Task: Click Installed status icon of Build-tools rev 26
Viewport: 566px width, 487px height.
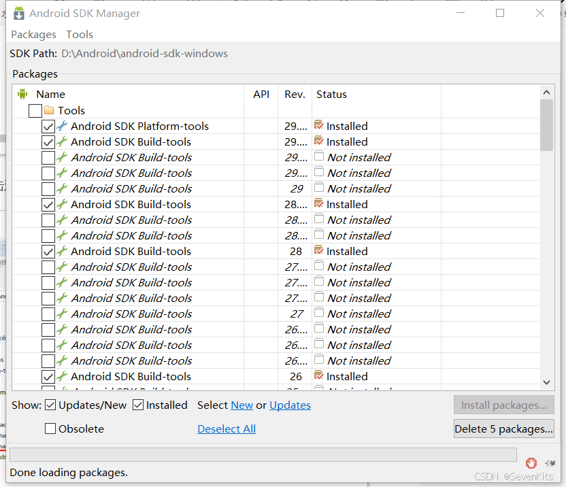Action: click(x=319, y=375)
